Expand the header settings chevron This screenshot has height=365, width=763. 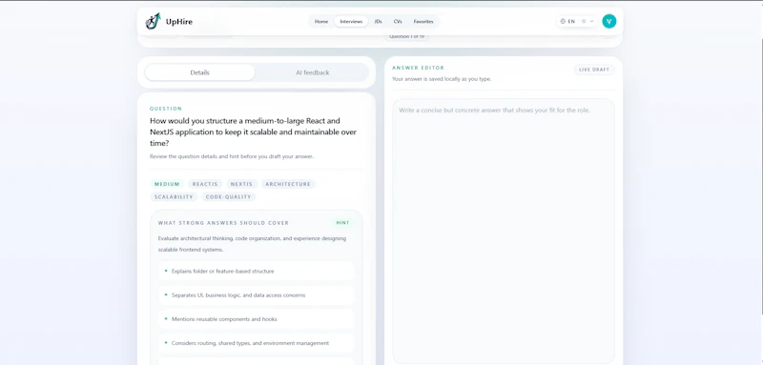[591, 21]
